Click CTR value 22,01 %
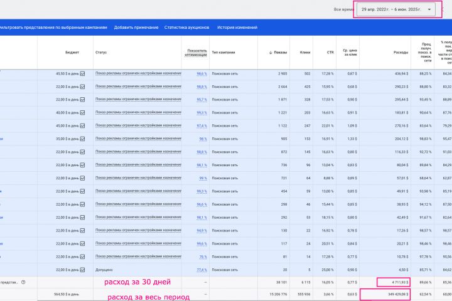Image resolution: width=452 pixels, height=301 pixels. click(x=328, y=126)
